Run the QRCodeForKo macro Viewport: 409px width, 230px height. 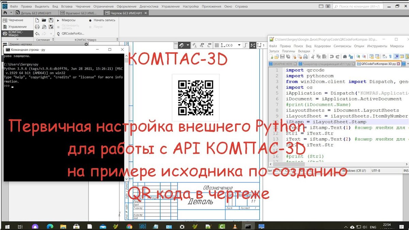[x=73, y=34]
